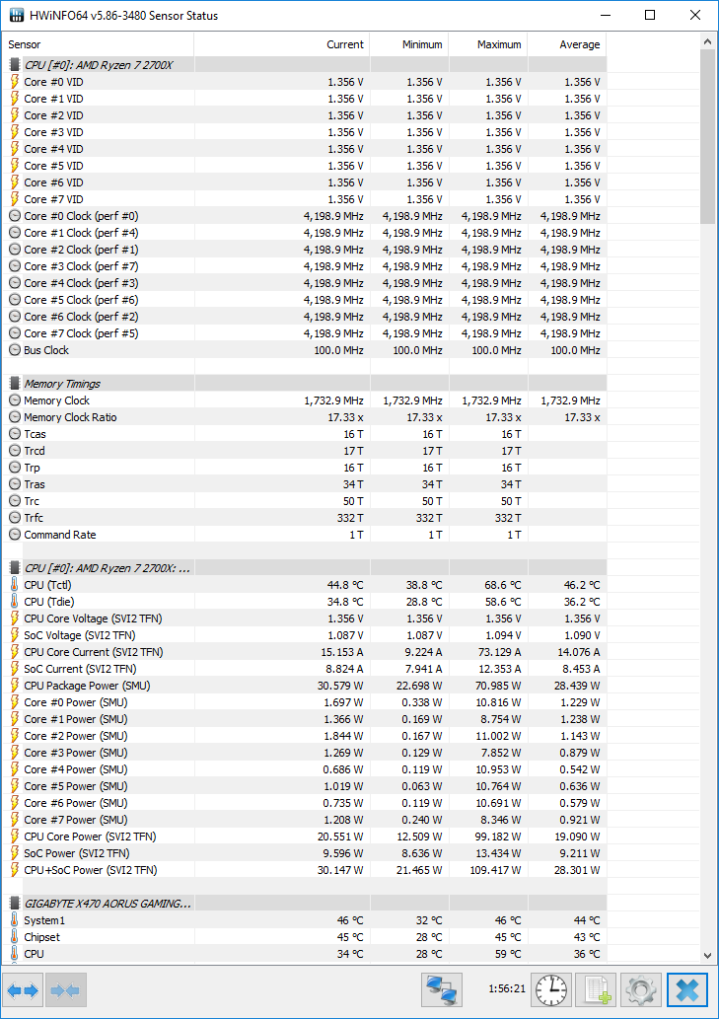Click the Maximum column header
This screenshot has width=719, height=1019.
click(488, 44)
